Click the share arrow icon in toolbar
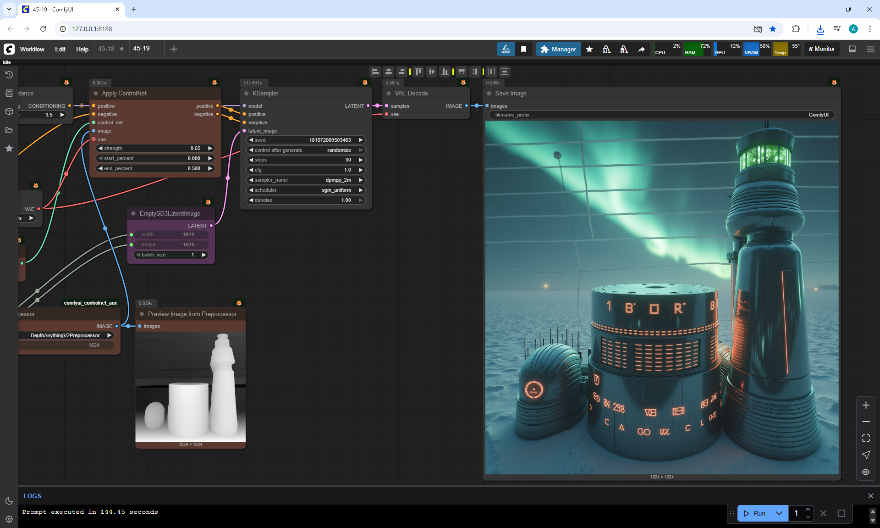Screen dimensions: 880x528 [641, 49]
